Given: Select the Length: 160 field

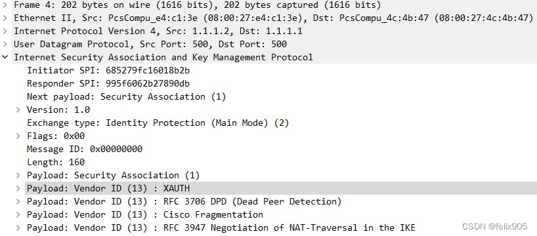Looking at the screenshot, I should (56, 162).
